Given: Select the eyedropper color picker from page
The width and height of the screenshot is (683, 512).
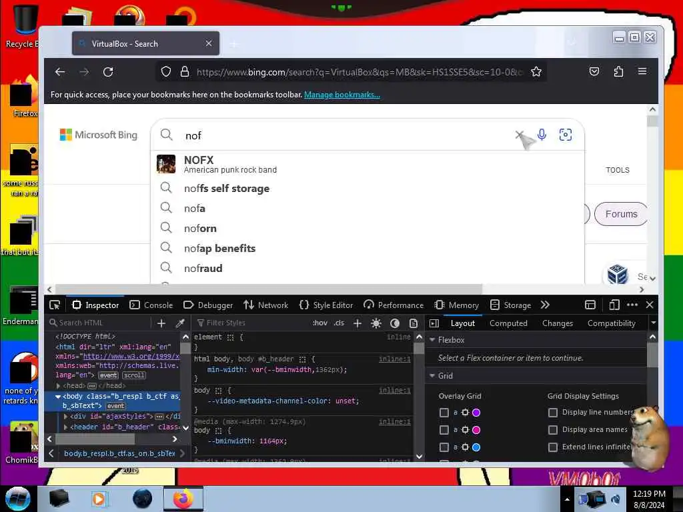Looking at the screenshot, I should click(x=180, y=323).
